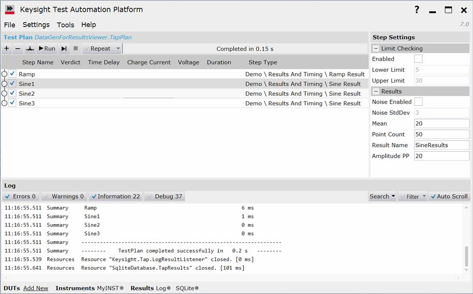Image resolution: width=473 pixels, height=294 pixels.
Task: Toggle the breakpoint circle on Sine3 row
Action: click(4, 103)
